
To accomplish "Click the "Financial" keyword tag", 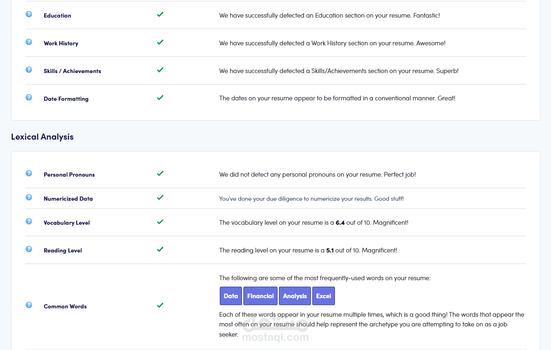I will 260,296.
